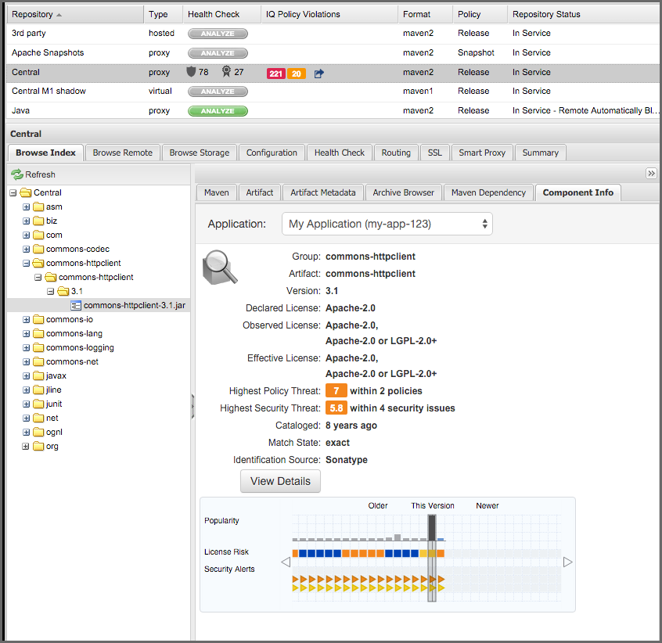Click the vertical panel splitter handle

(x=192, y=406)
